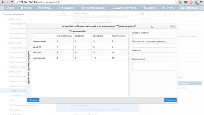
Task: Open the РС БР ИББС 2.2 scheme item
Action: [18, 96]
